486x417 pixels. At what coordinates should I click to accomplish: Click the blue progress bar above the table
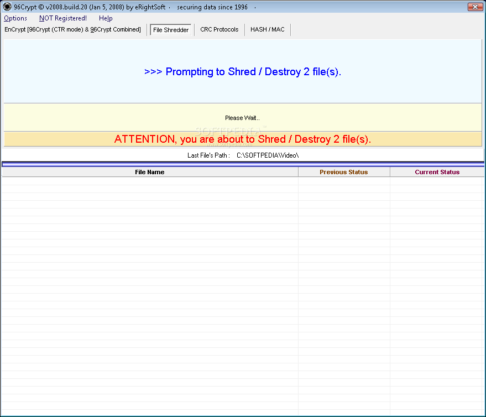tap(243, 164)
